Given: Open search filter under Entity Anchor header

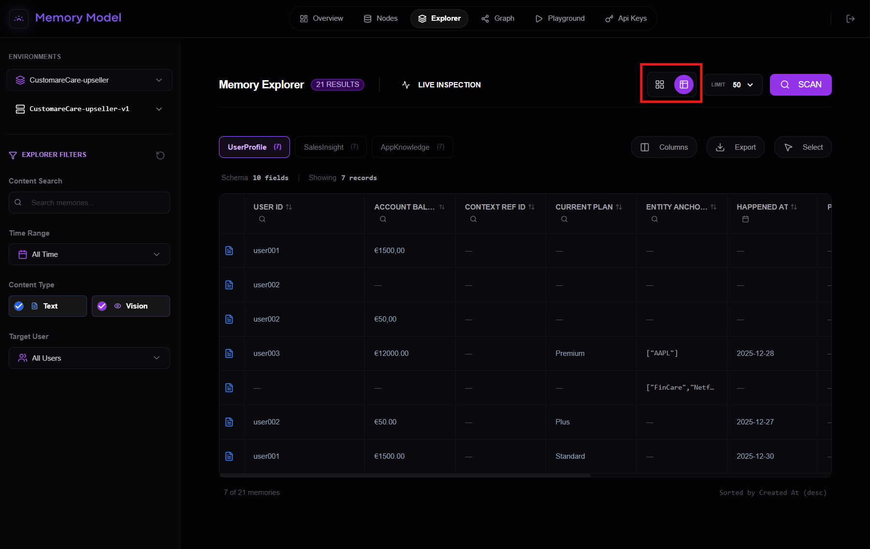Looking at the screenshot, I should point(654,219).
